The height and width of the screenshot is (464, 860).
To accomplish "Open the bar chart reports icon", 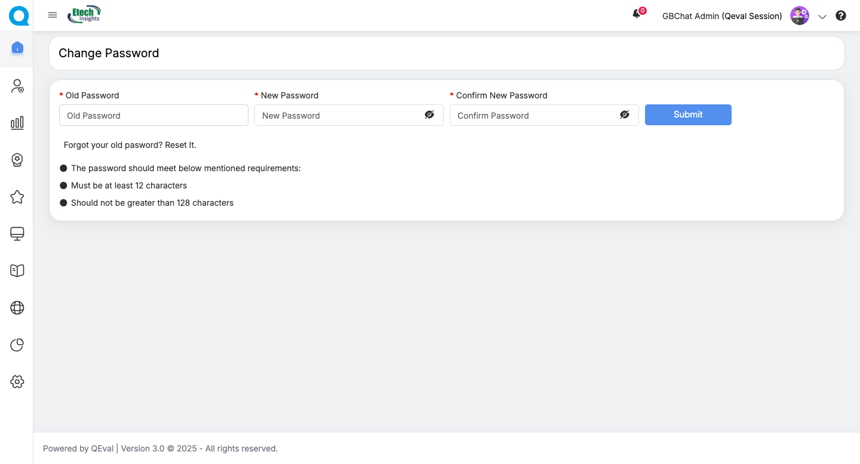I will tap(17, 123).
